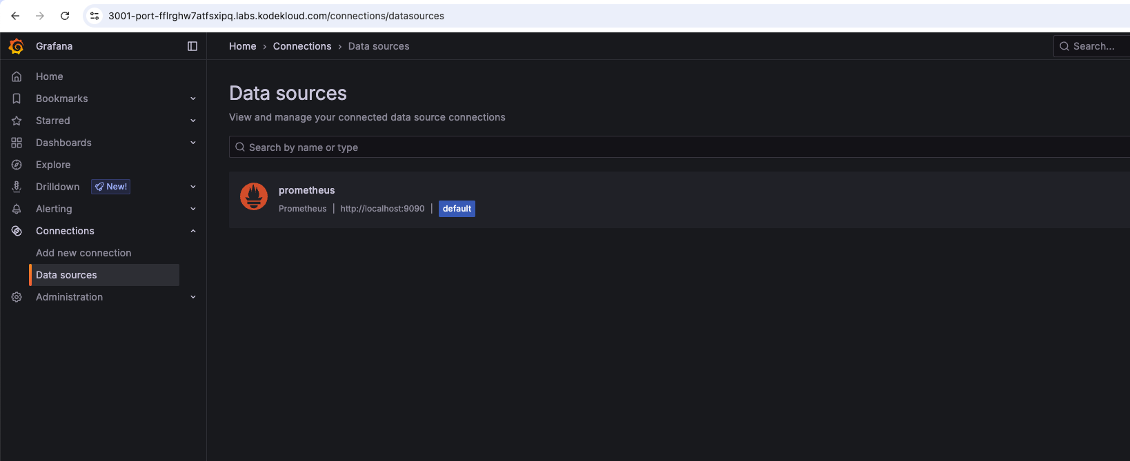
Task: Open Home in the sidebar menu
Action: [x=50, y=76]
